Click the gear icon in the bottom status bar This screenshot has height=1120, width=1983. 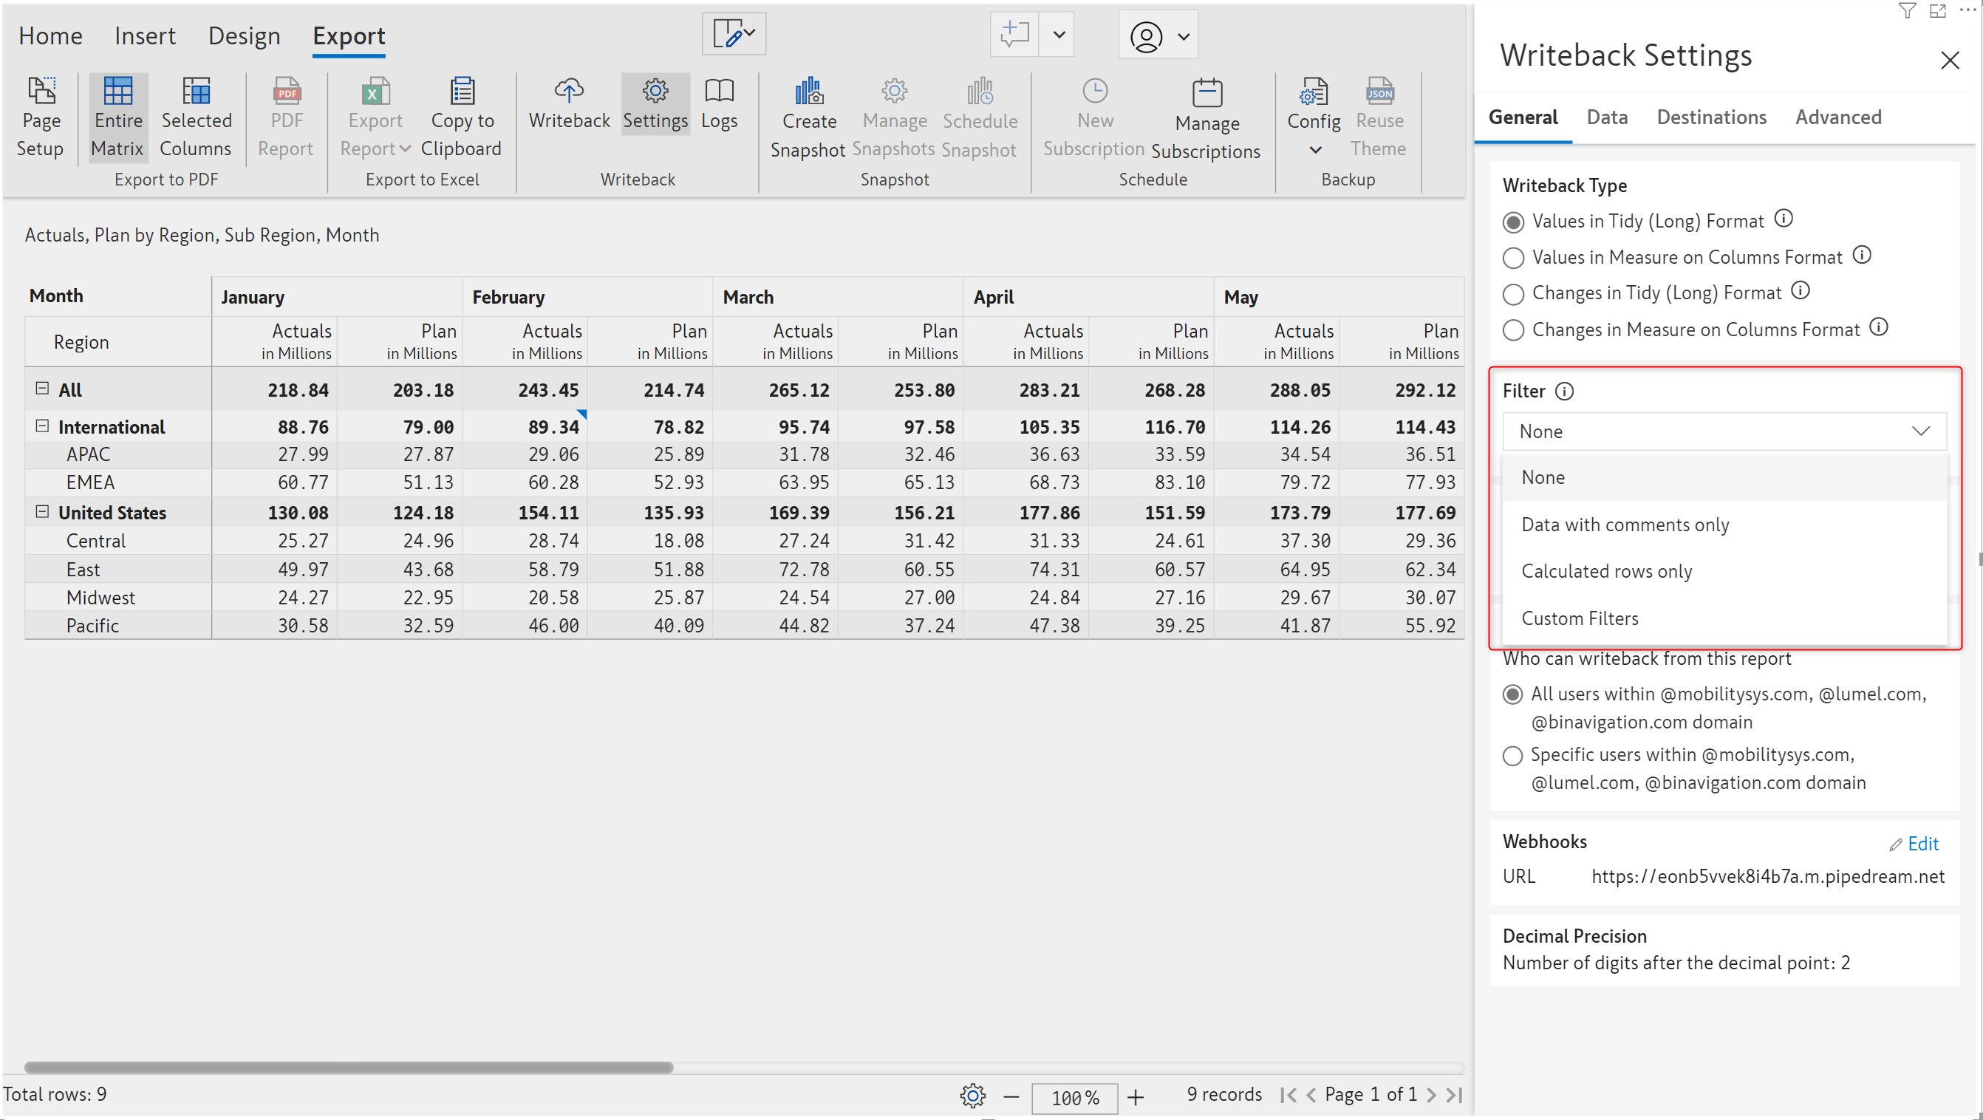click(972, 1096)
